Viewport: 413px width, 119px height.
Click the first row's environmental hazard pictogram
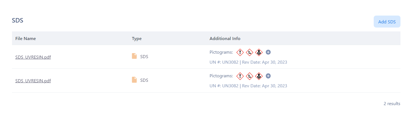click(x=249, y=52)
